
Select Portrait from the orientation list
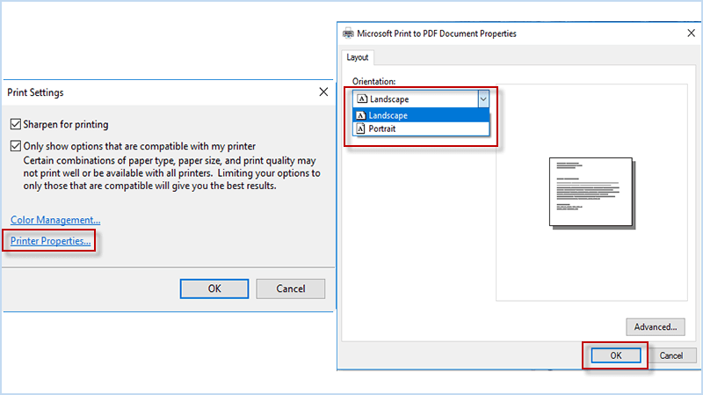[x=381, y=128]
